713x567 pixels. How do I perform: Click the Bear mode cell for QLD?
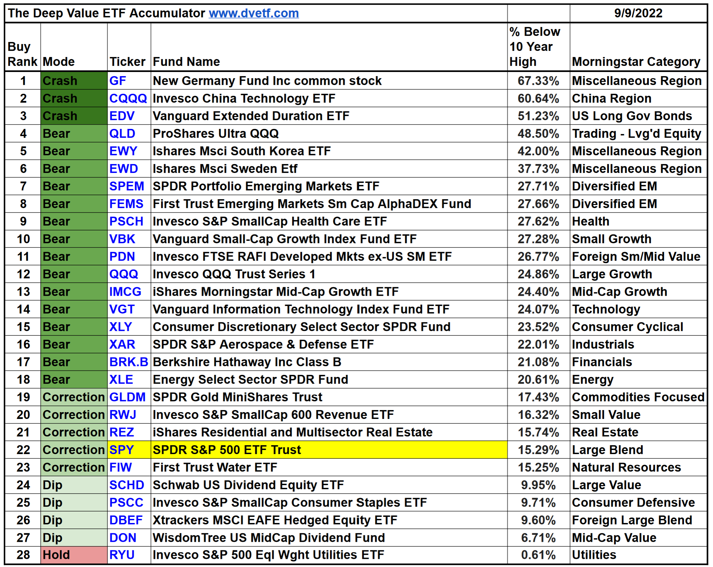click(74, 134)
